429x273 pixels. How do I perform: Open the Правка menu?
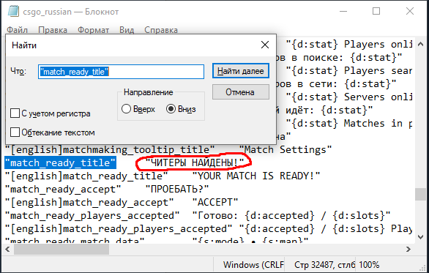click(53, 30)
